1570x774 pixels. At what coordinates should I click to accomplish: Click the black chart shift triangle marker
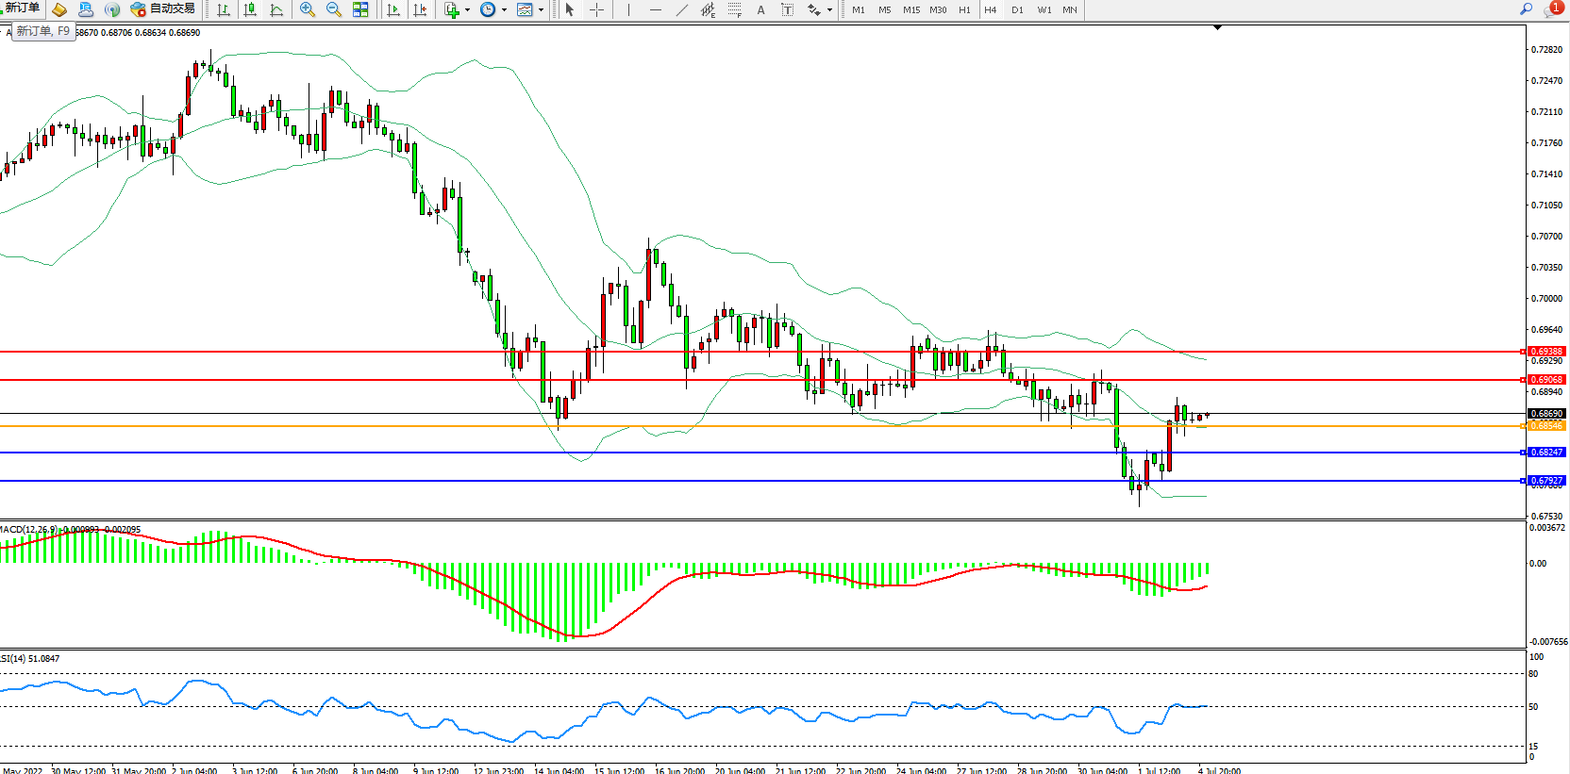point(1217,27)
